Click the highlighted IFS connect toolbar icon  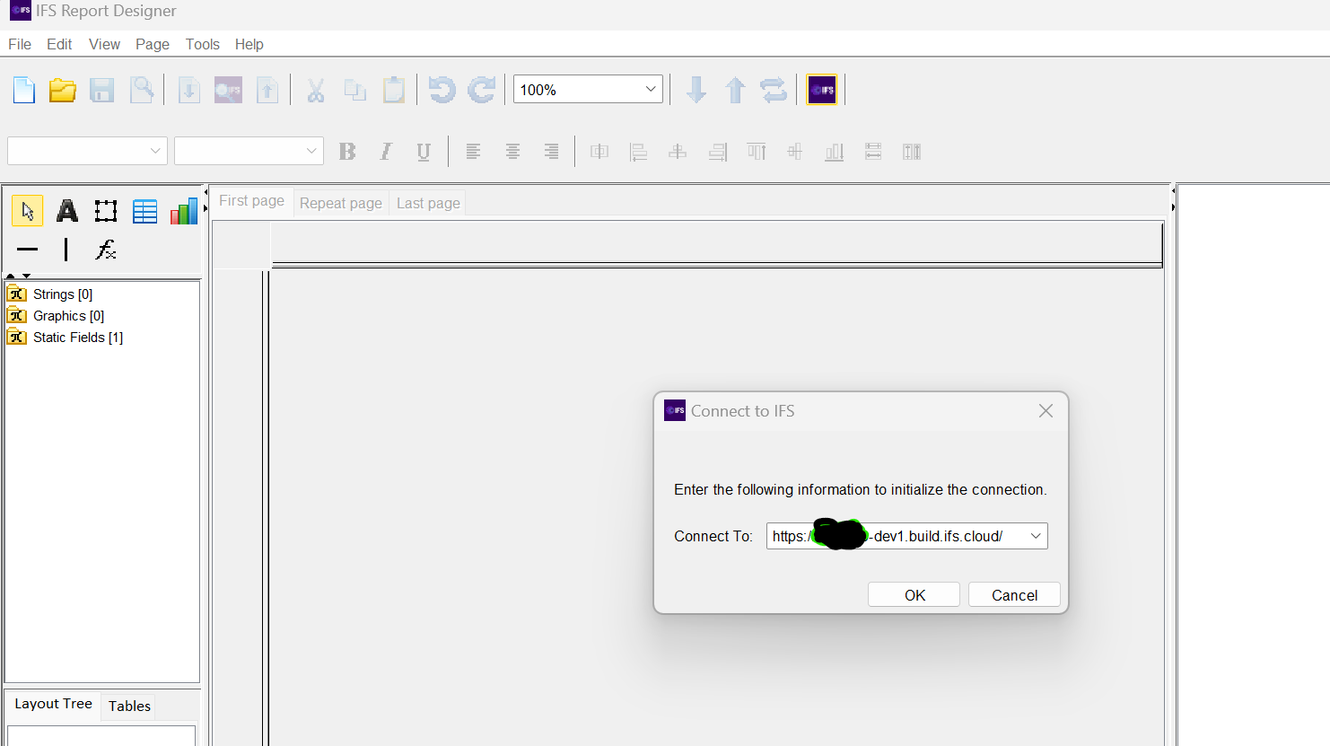coord(821,90)
